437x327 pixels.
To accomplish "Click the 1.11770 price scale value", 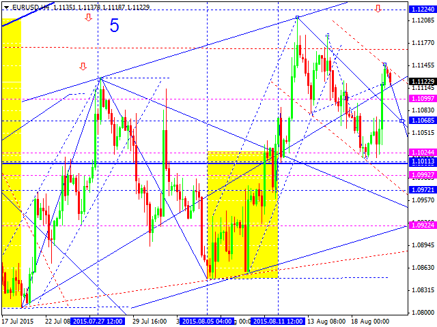I will pos(423,43).
